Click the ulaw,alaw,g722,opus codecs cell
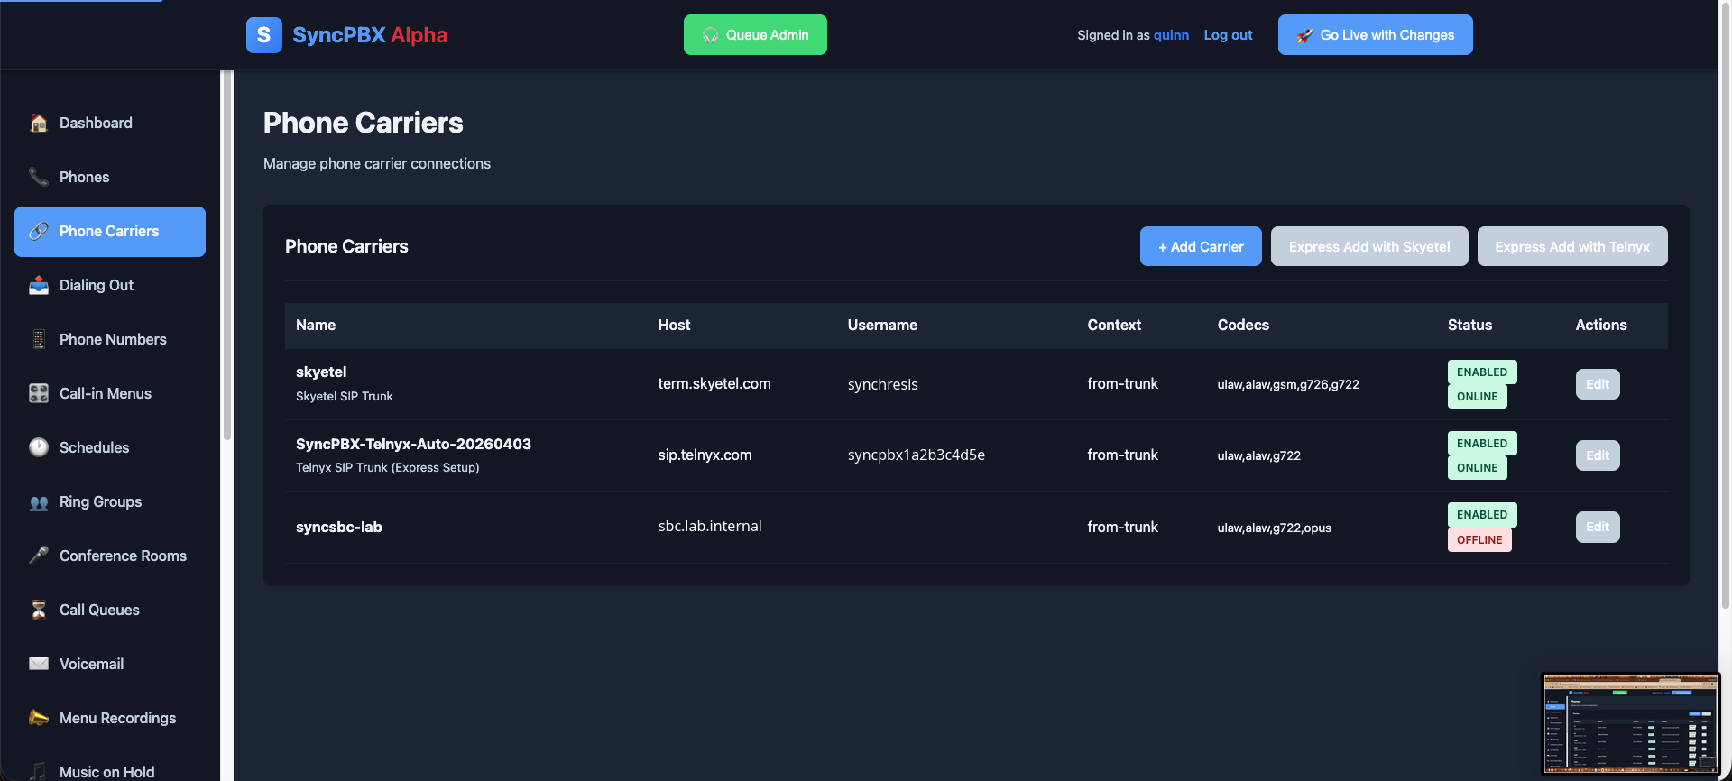The width and height of the screenshot is (1732, 781). (1275, 528)
